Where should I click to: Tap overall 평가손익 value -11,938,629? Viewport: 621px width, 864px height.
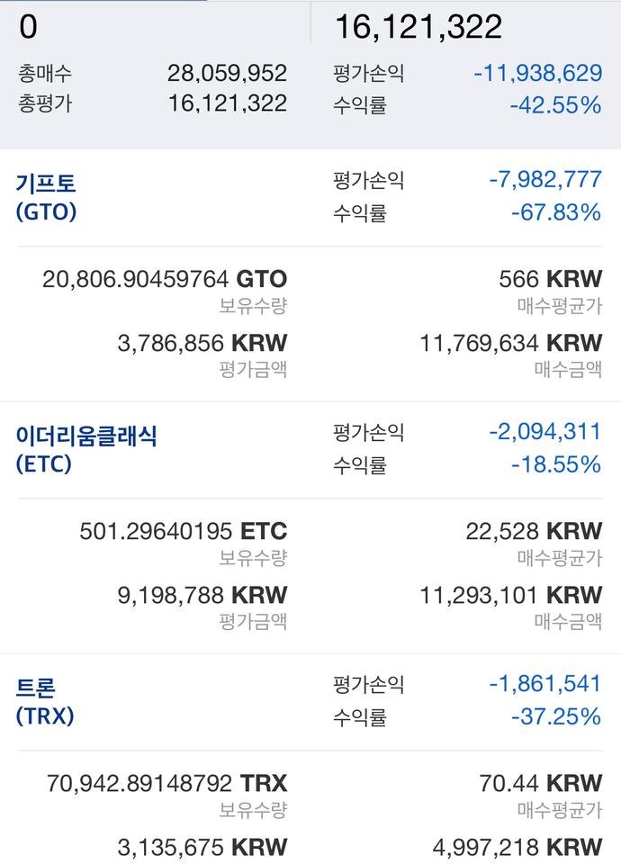coord(537,74)
